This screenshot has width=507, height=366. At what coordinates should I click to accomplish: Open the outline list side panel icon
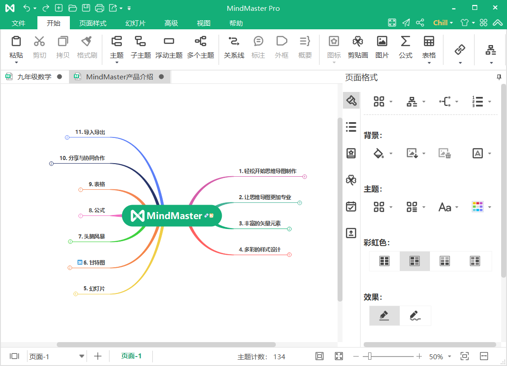[x=351, y=127]
